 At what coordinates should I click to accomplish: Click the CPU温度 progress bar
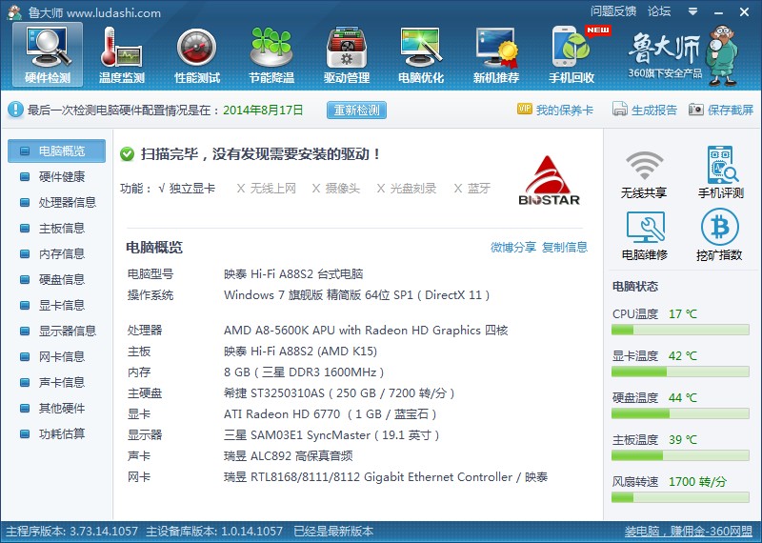tap(680, 331)
